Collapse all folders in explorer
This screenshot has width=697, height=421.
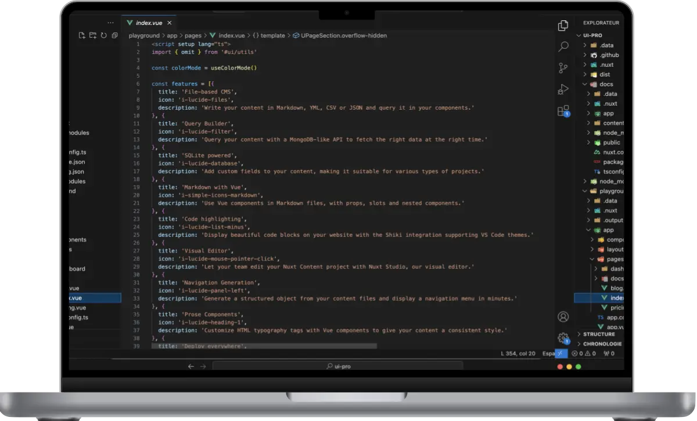[114, 35]
